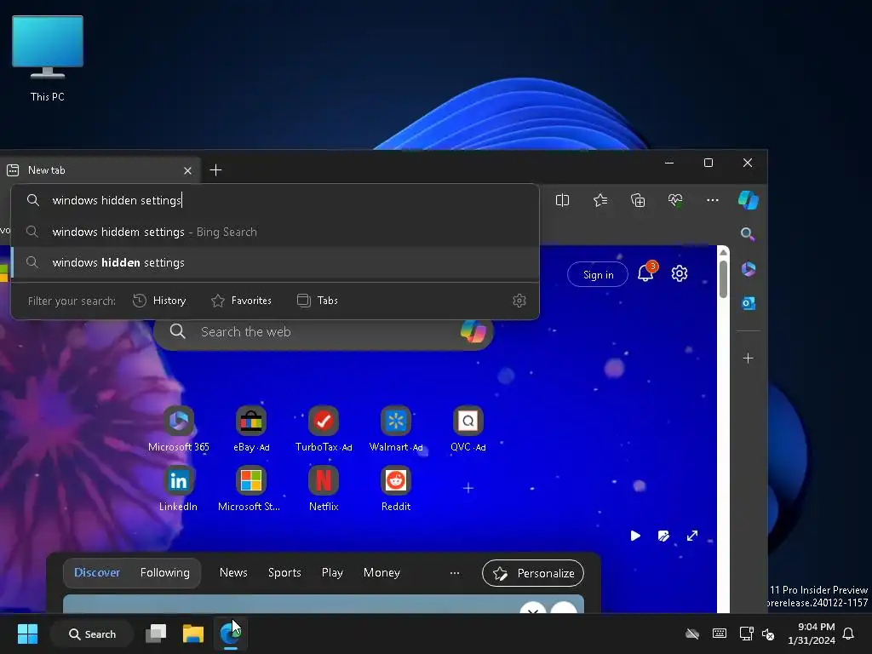Click the Search the web input box
The height and width of the screenshot is (654, 872).
point(324,332)
